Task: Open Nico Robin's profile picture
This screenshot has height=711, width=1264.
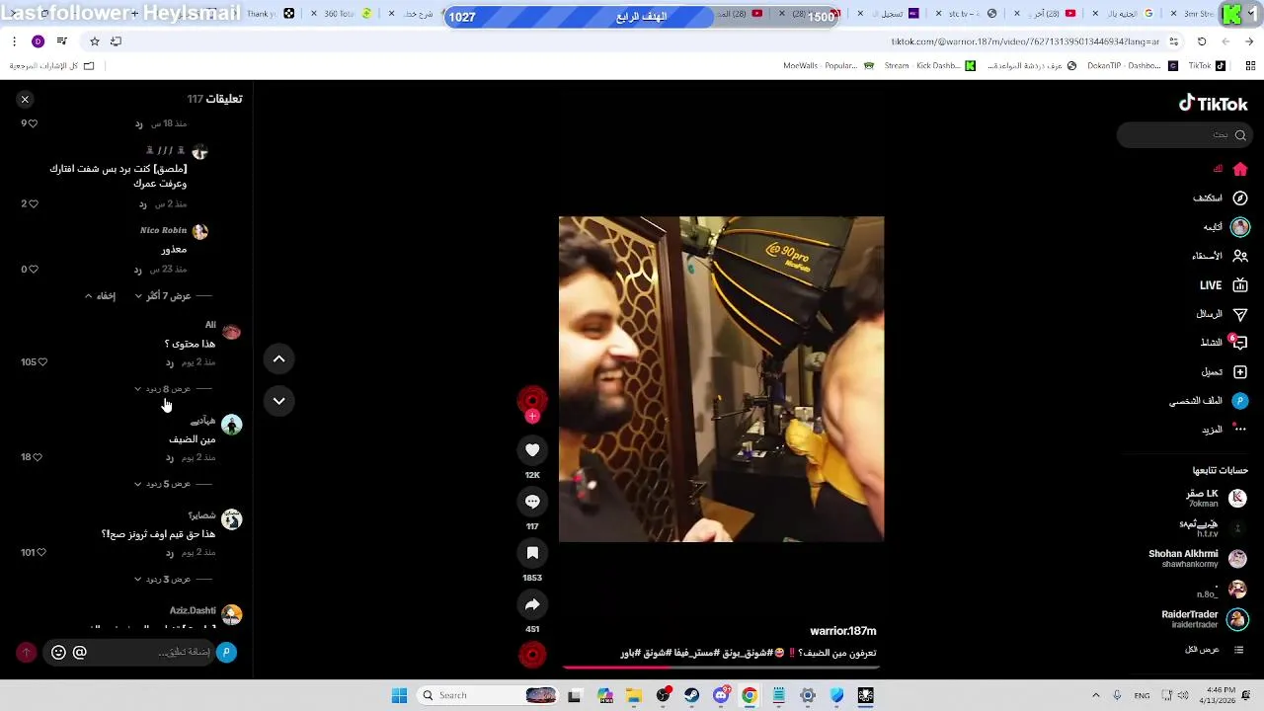Action: [x=200, y=231]
